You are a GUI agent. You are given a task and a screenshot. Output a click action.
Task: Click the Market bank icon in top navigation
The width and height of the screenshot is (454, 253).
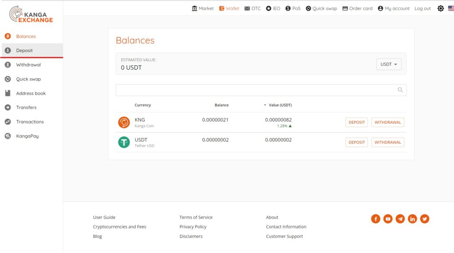(x=194, y=8)
